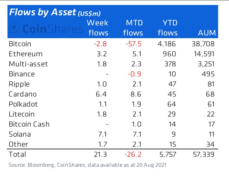229x176 pixels.
Task: Select the Week flows column header
Action: click(x=97, y=28)
